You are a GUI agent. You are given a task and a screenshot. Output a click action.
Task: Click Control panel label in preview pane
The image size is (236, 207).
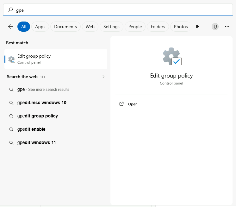click(171, 83)
